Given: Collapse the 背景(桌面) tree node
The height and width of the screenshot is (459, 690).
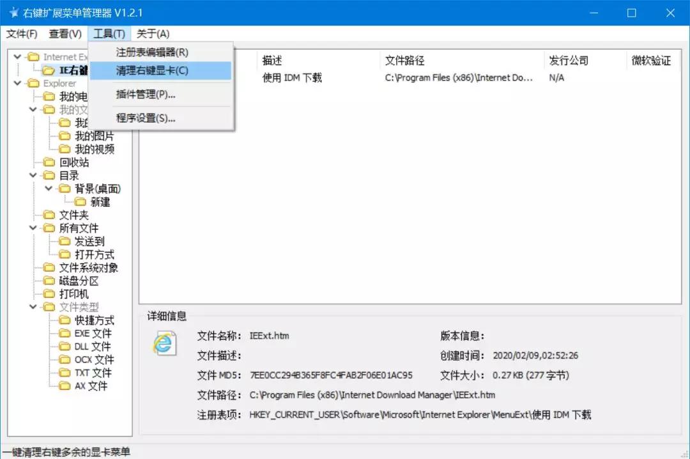Looking at the screenshot, I should click(x=49, y=189).
